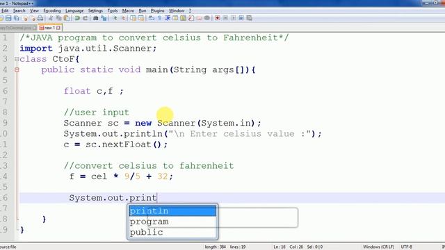Select 'println' in the autocomplete list
445x250 pixels.
coord(172,211)
